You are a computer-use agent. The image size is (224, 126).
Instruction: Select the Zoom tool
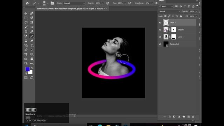pyautogui.click(x=26, y=63)
